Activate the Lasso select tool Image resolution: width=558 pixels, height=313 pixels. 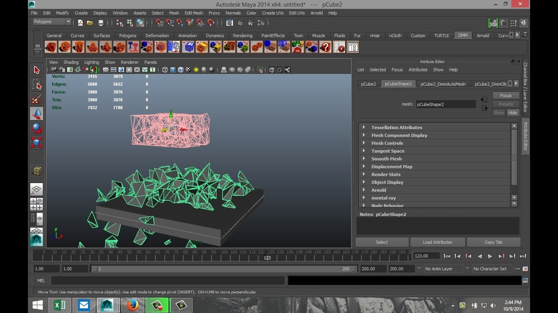tap(37, 85)
